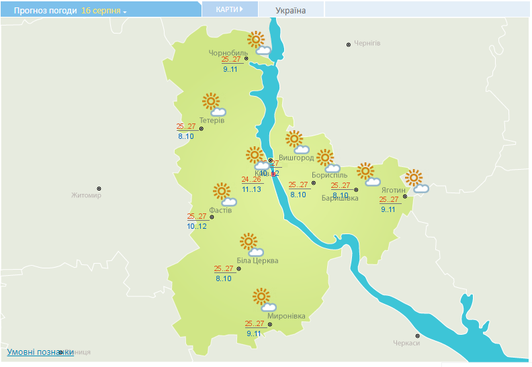
Task: Click the red Київ capital marker
Action: click(273, 174)
